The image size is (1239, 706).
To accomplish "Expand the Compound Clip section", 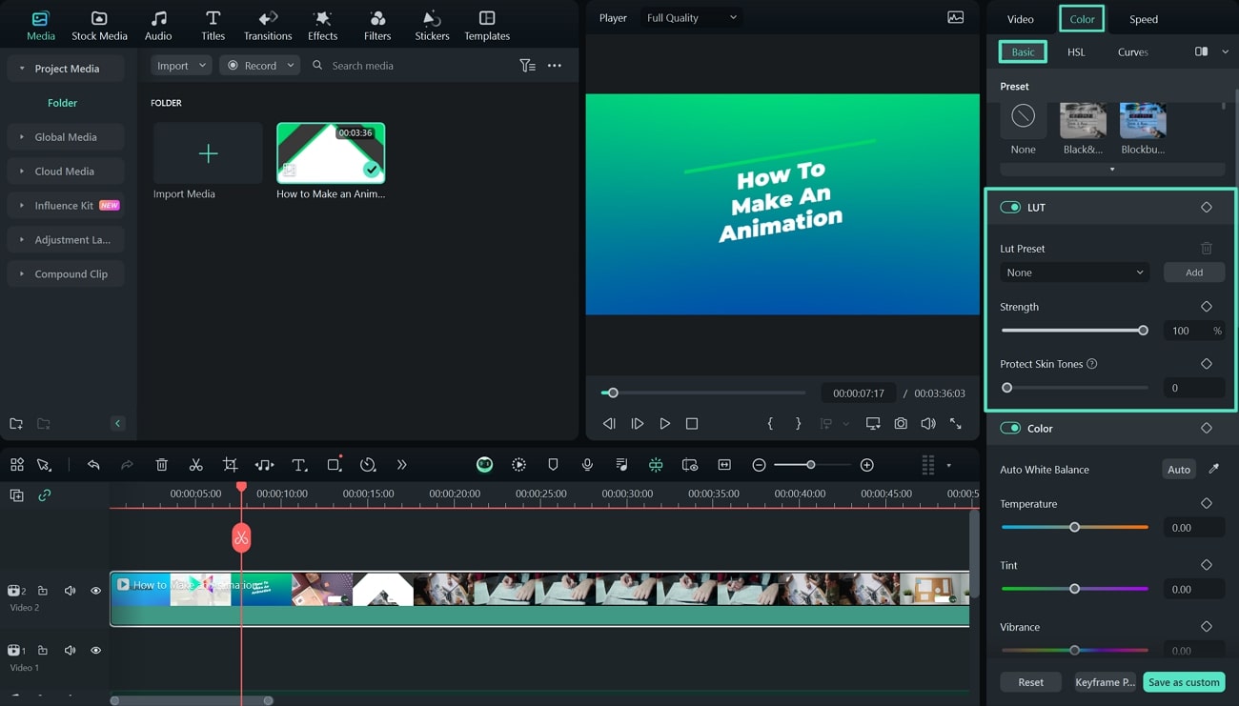I will click(65, 274).
